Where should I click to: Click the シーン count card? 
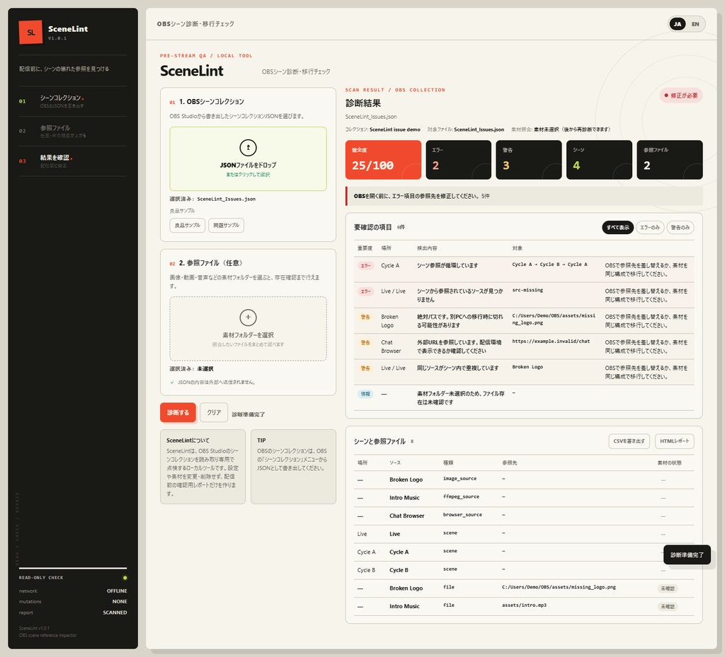(x=599, y=160)
